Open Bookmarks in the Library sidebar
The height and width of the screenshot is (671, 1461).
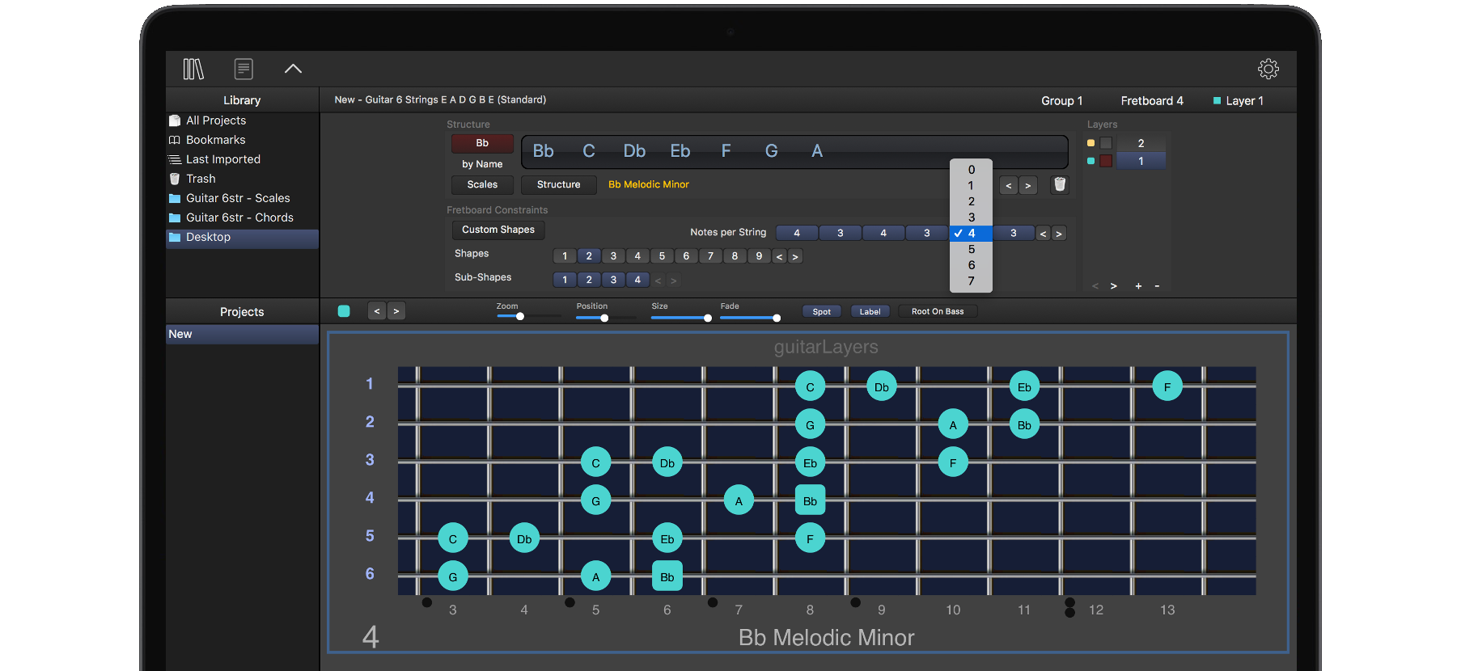pyautogui.click(x=215, y=140)
